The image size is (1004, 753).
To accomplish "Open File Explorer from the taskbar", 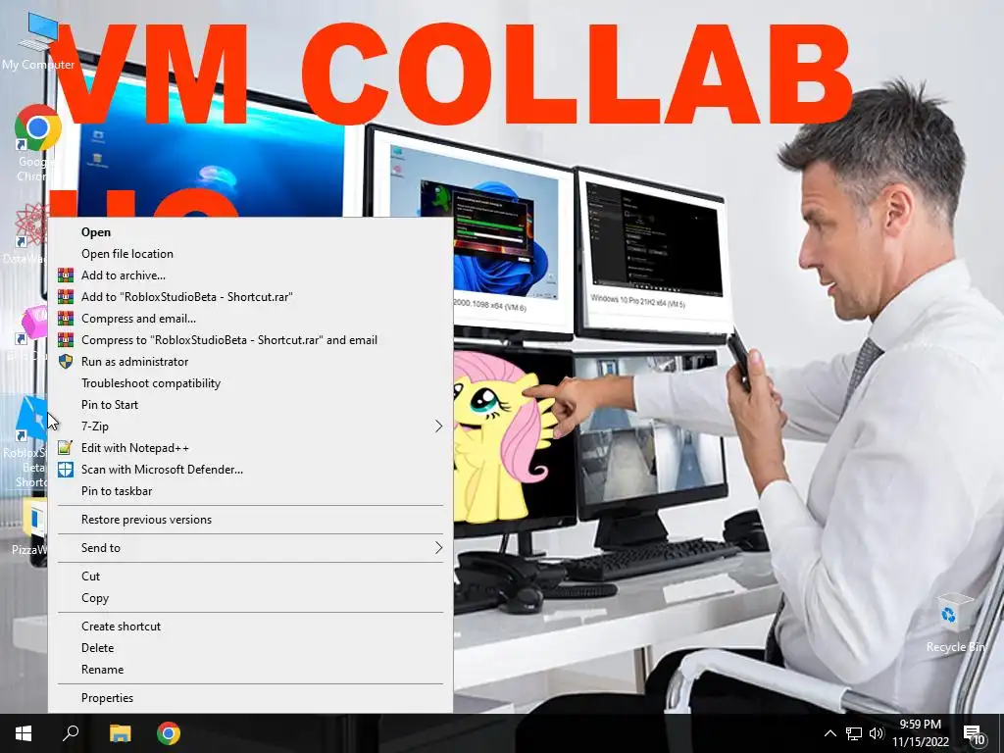I will point(120,733).
